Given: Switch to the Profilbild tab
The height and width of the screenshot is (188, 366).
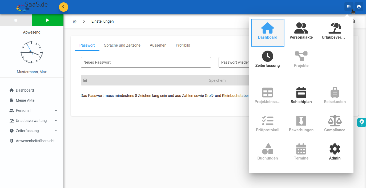Looking at the screenshot, I should pos(183,45).
